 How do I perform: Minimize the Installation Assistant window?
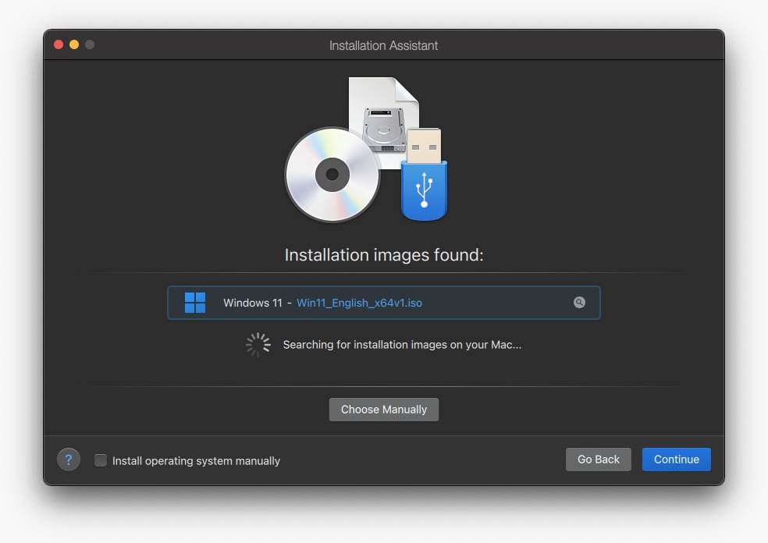click(74, 44)
